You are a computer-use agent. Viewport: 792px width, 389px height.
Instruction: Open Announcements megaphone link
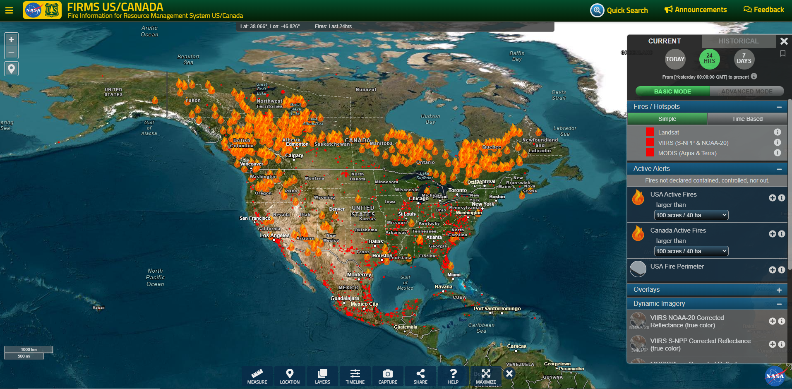696,10
